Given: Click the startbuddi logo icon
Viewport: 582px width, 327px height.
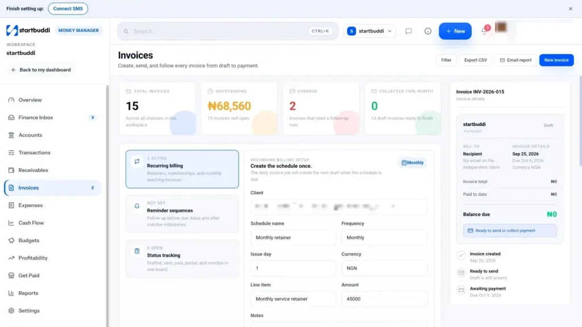Looking at the screenshot, I should tap(12, 31).
